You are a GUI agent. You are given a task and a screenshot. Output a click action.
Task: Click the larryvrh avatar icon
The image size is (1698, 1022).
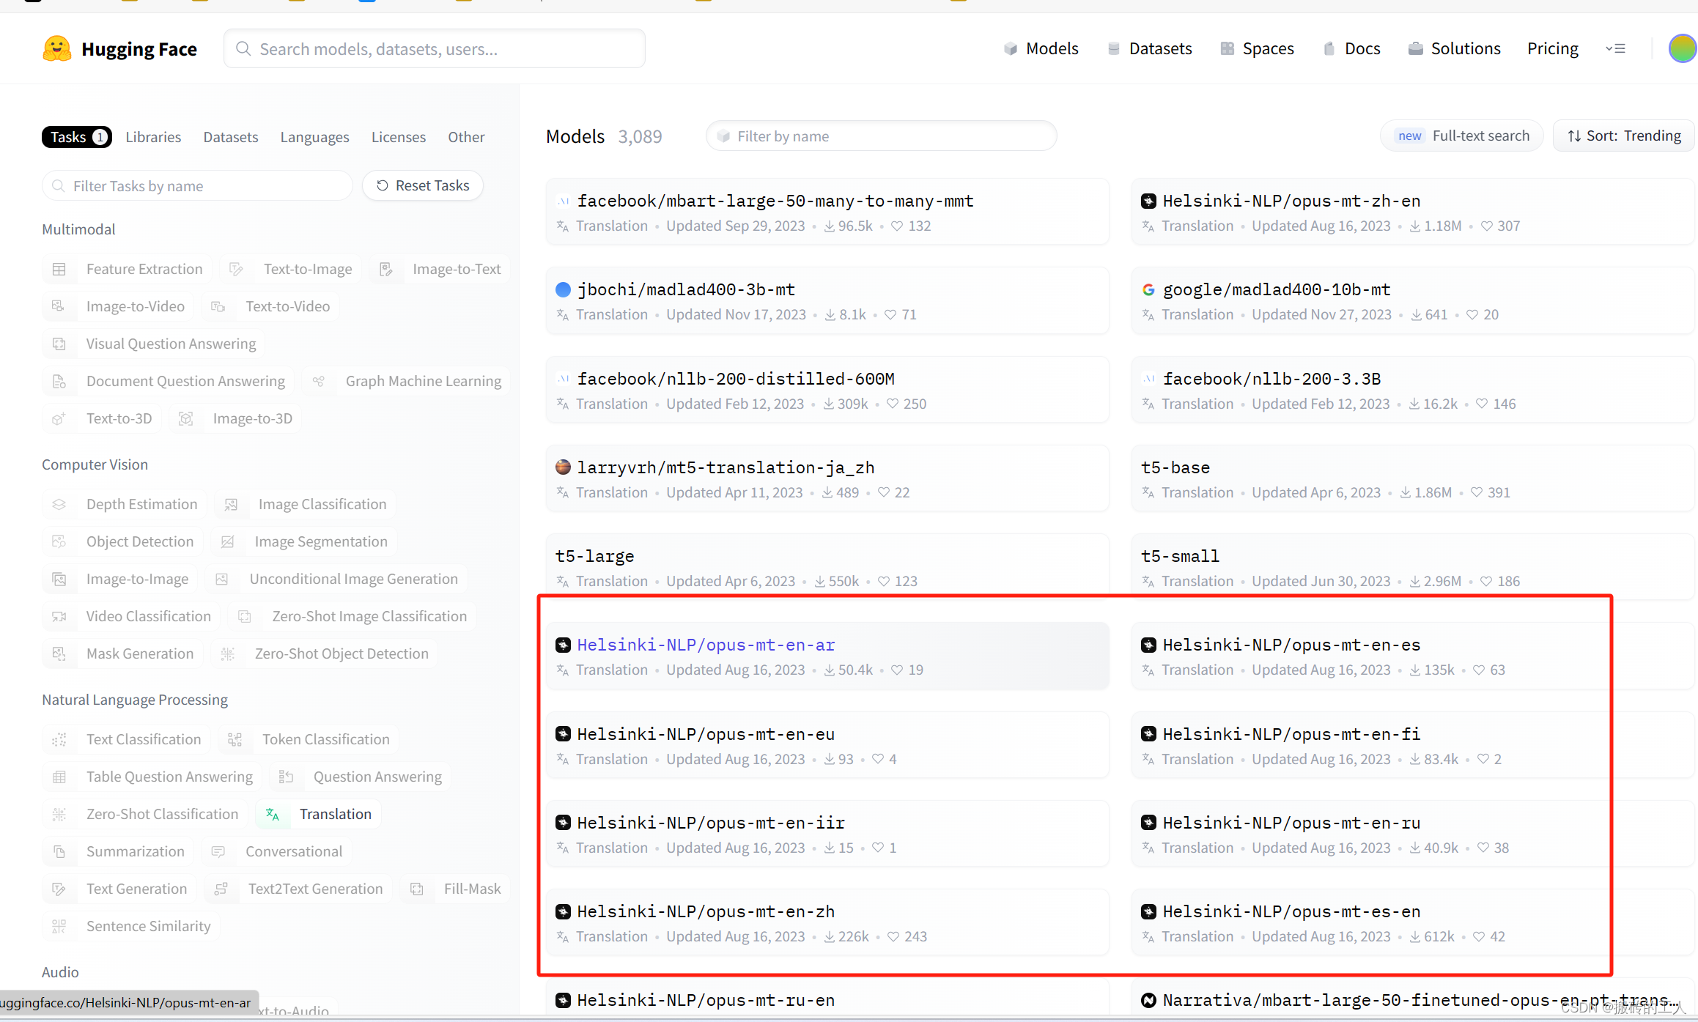tap(563, 467)
